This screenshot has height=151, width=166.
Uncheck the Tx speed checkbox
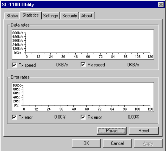click(14, 65)
